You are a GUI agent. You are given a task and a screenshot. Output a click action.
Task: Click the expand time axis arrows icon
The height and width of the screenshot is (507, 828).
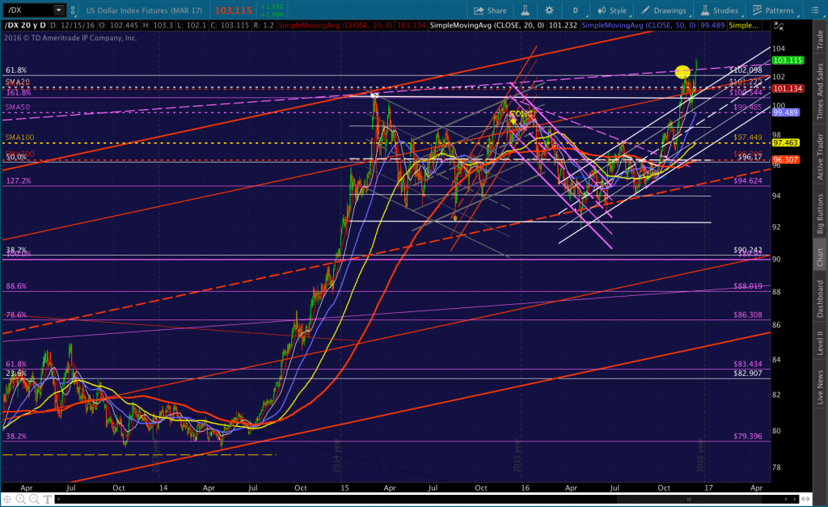click(806, 499)
